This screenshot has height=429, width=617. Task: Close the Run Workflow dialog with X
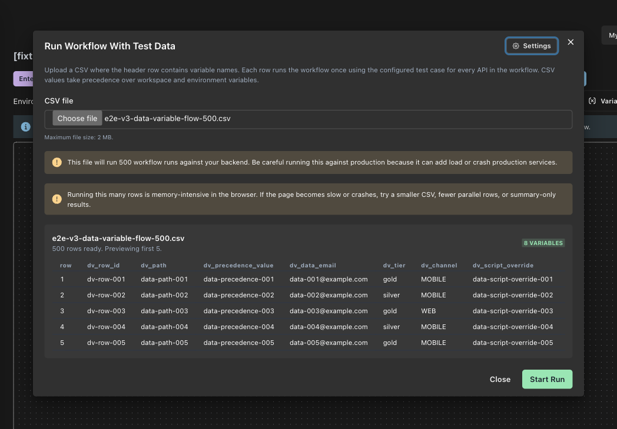pos(570,42)
